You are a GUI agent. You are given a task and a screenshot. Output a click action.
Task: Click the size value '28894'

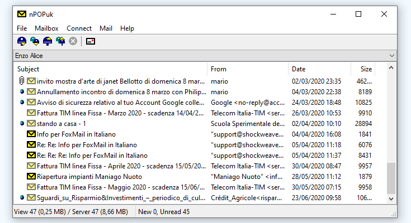pyautogui.click(x=363, y=123)
